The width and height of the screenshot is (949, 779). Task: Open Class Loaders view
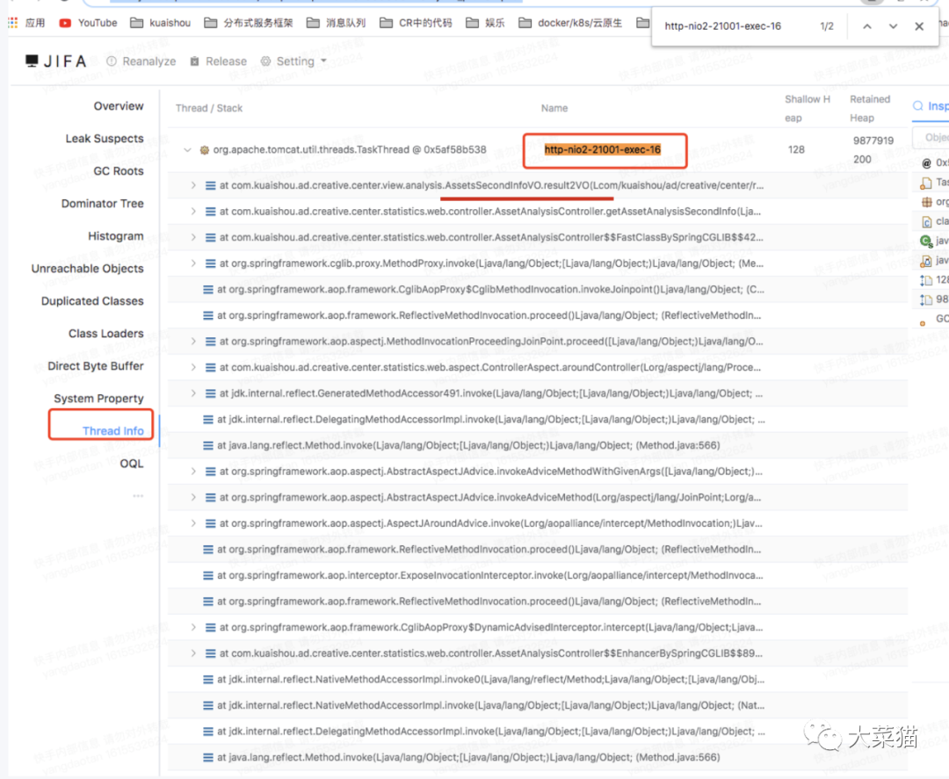106,333
